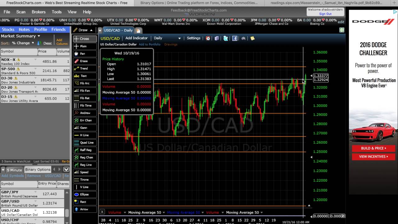Viewport: 398px width, 224px height.
Task: Select the Quad Line tool
Action: (x=85, y=142)
